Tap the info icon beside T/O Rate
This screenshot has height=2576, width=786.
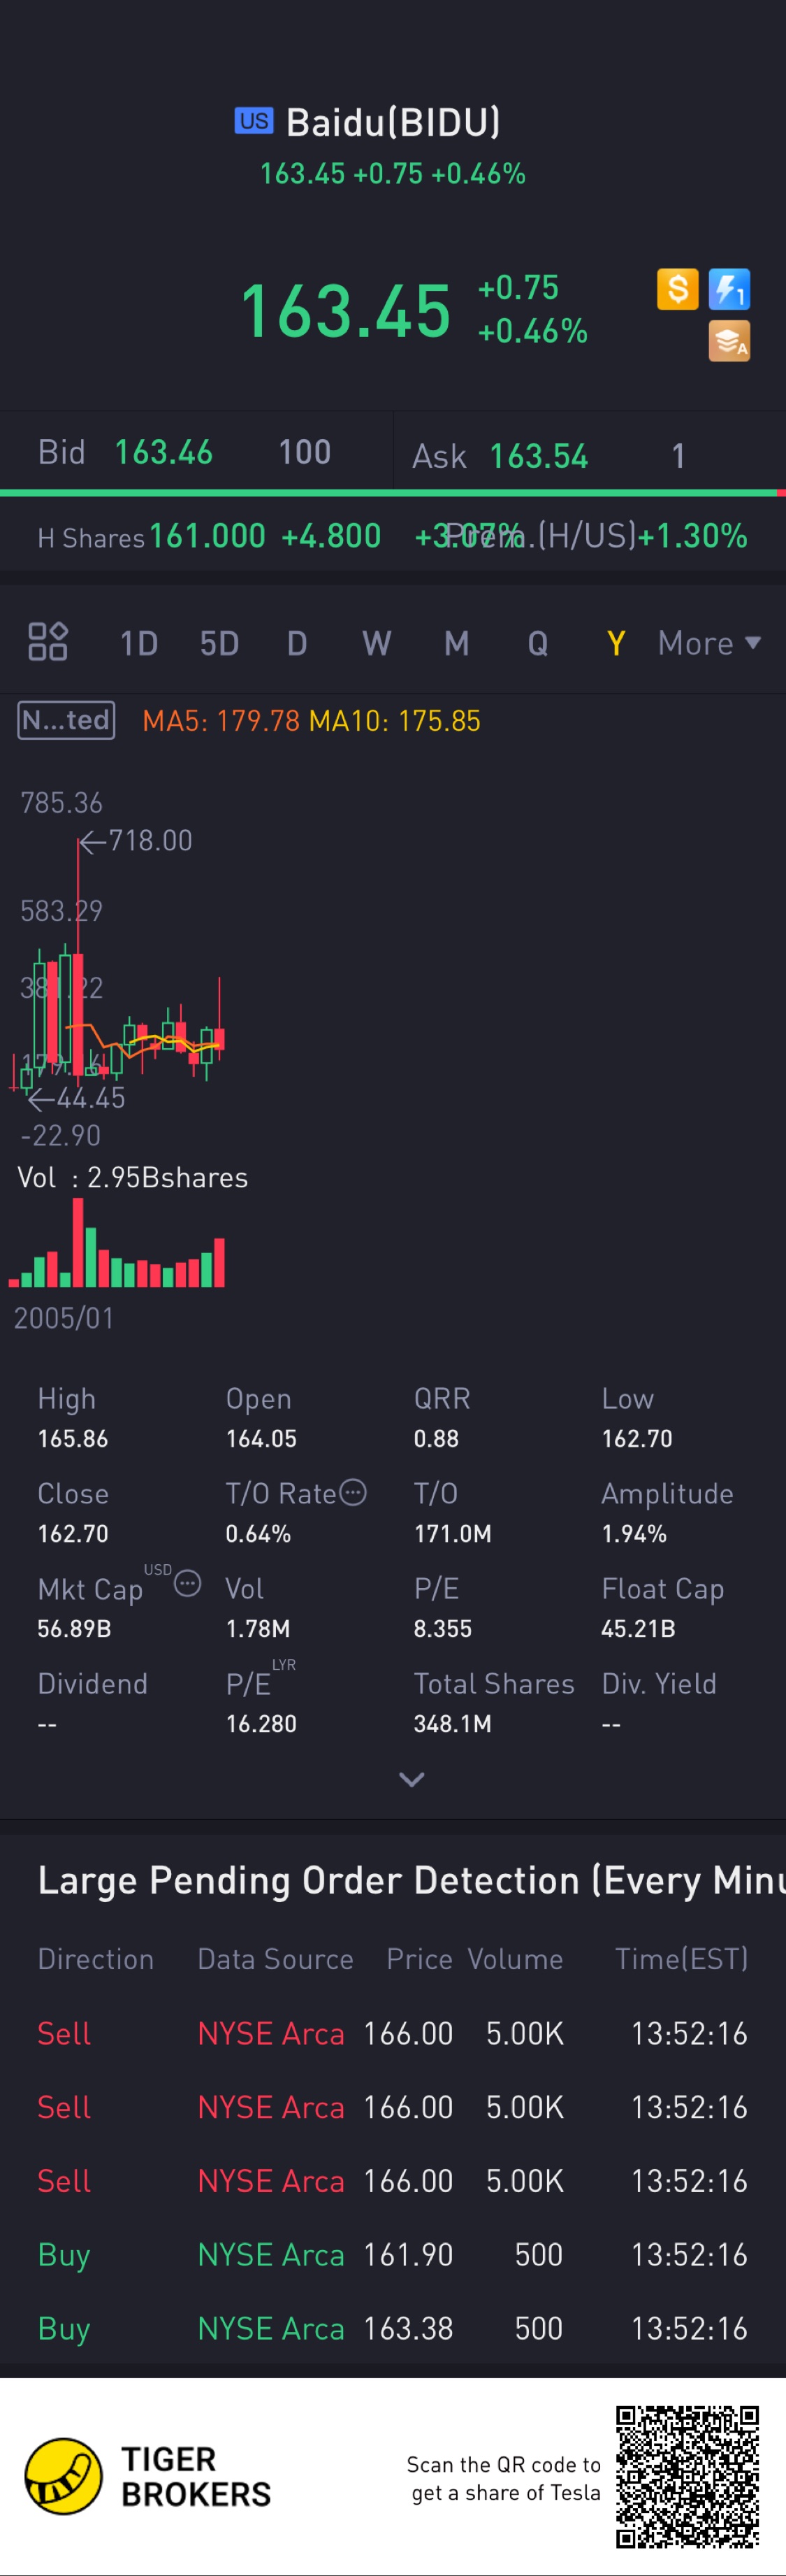(x=354, y=1492)
